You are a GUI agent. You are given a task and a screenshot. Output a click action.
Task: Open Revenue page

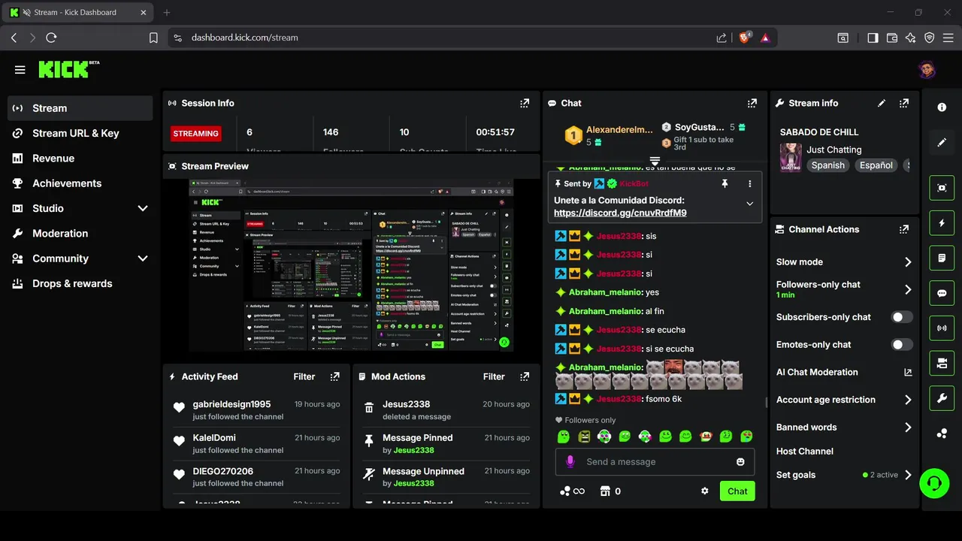click(80, 159)
